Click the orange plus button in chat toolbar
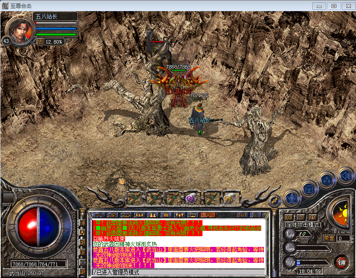Viewport: 356px width, 278px height. pyautogui.click(x=208, y=215)
